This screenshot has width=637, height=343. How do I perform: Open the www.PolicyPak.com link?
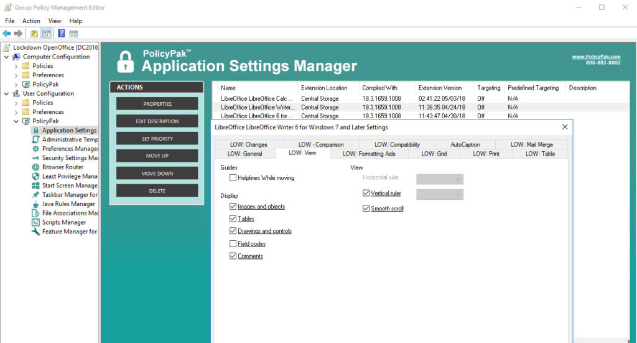596,57
